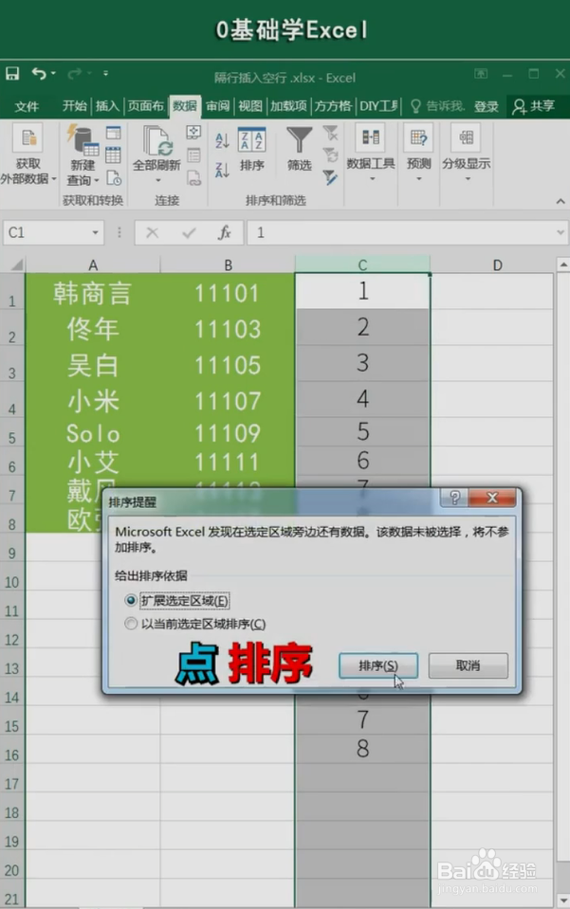The width and height of the screenshot is (570, 909).
Task: Switch to the 页面布局 ribbon tab
Action: coord(145,105)
